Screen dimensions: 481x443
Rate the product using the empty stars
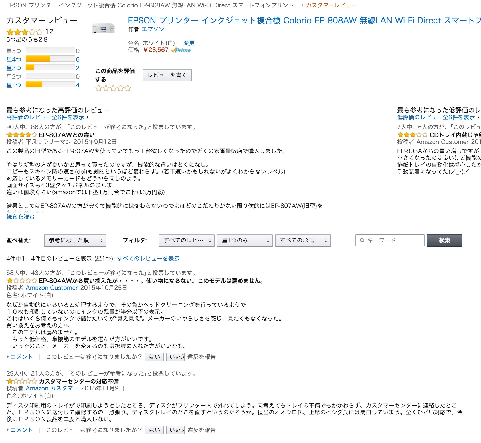113,88
